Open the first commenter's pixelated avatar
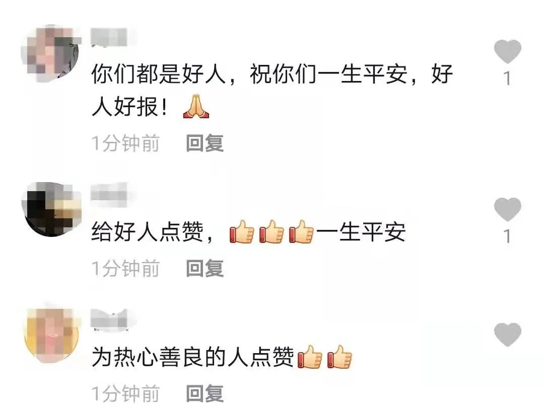The width and height of the screenshot is (544, 418). coord(51,53)
